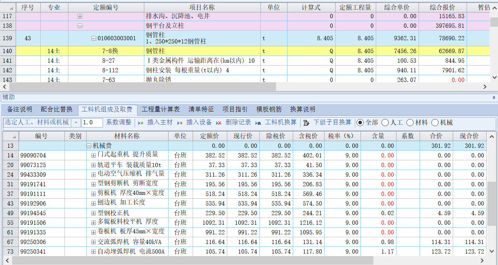
Task: Select quota code 8-27 cell
Action: [x=106, y=61]
